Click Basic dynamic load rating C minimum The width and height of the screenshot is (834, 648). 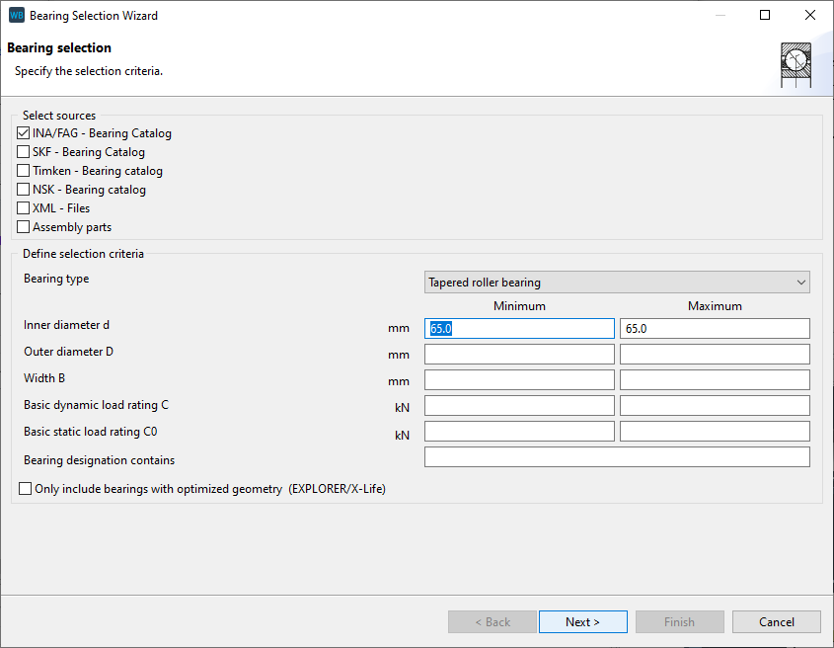(x=519, y=406)
